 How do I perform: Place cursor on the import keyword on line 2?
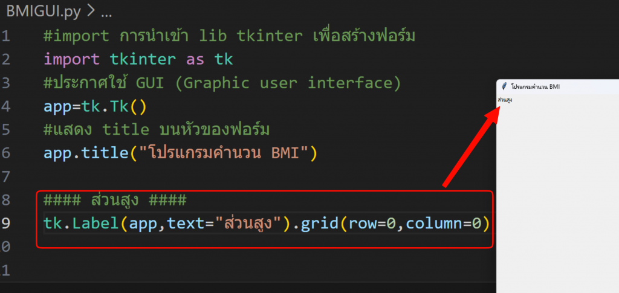tap(71, 59)
